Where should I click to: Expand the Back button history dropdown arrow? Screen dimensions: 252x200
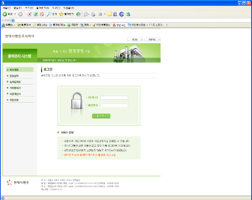point(15,14)
